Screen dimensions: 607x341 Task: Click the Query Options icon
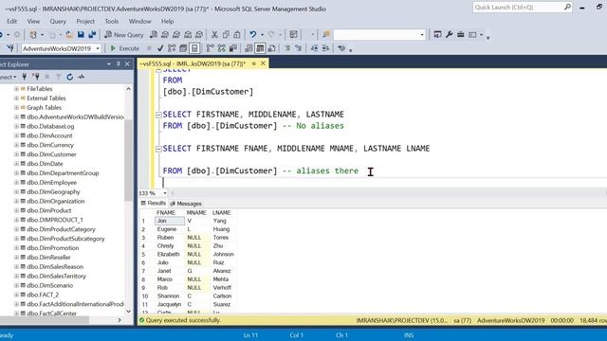183,48
